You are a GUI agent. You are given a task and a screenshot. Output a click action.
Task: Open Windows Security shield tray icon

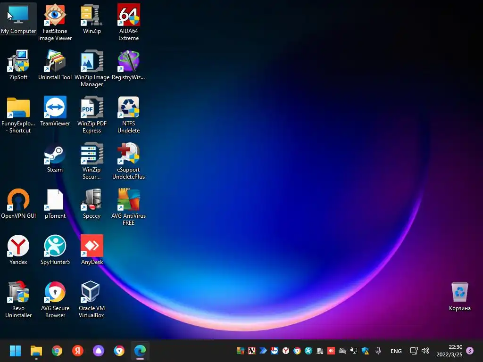tap(366, 351)
